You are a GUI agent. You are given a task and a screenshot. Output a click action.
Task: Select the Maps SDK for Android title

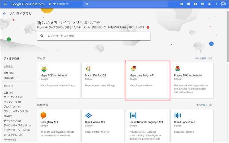point(54,76)
